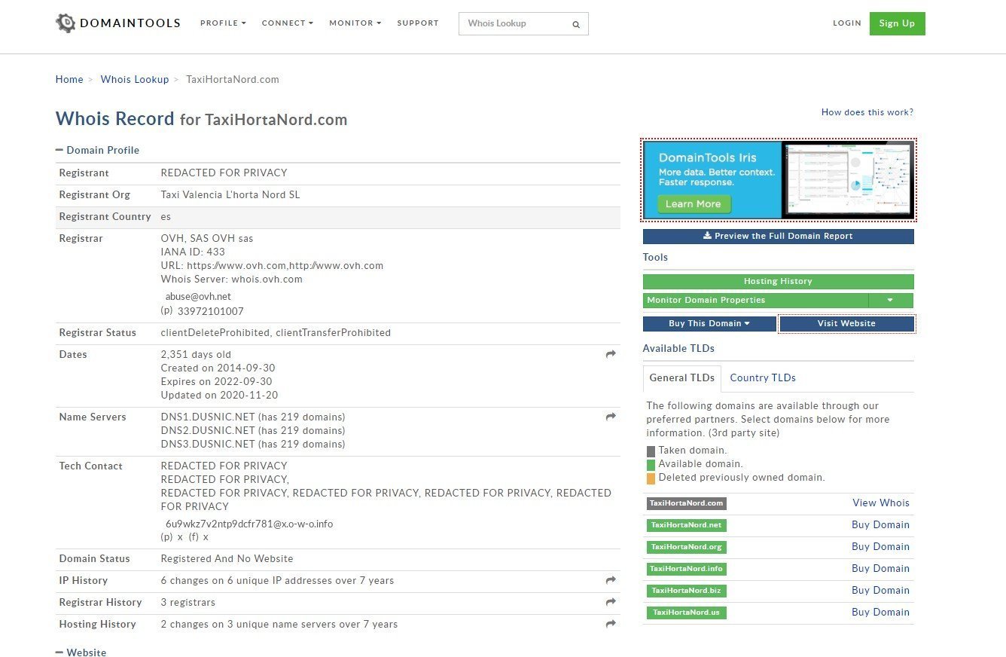Click the TaxiHortaNord.net available domain badge
This screenshot has width=1006, height=657.
pyautogui.click(x=687, y=525)
